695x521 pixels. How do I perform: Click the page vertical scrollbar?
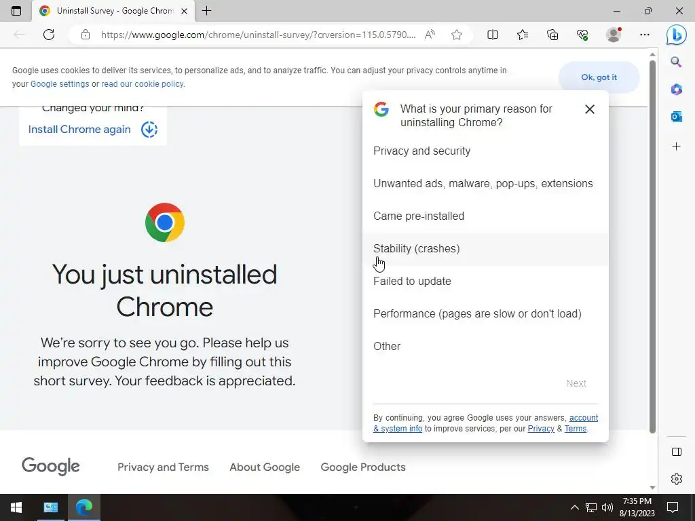(652, 246)
